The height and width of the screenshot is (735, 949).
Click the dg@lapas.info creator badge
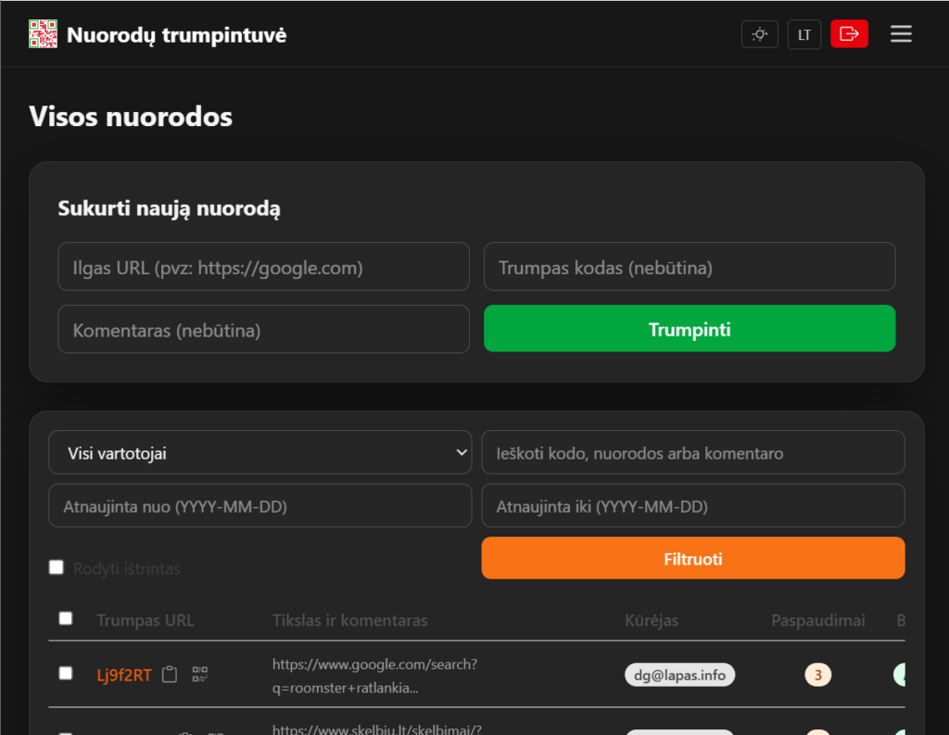click(679, 675)
